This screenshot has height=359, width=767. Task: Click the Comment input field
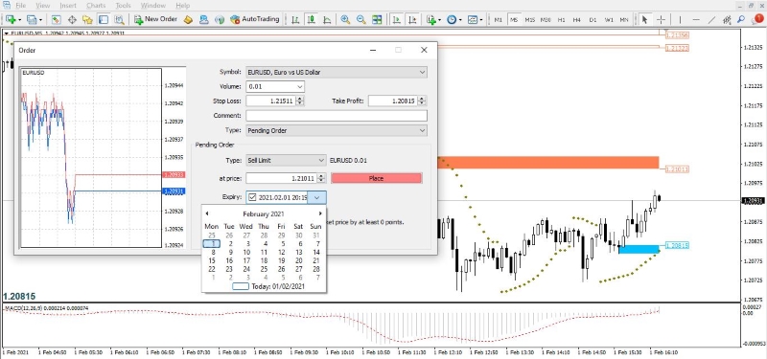click(337, 116)
